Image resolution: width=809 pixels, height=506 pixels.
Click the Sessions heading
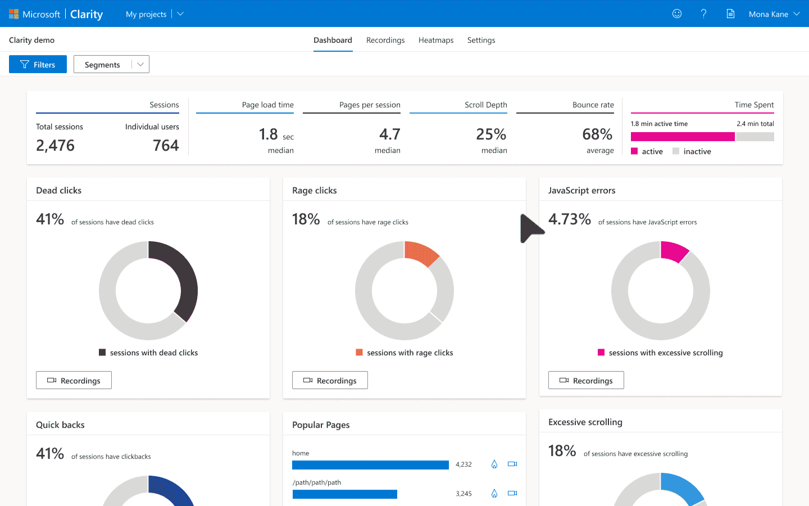pyautogui.click(x=164, y=105)
